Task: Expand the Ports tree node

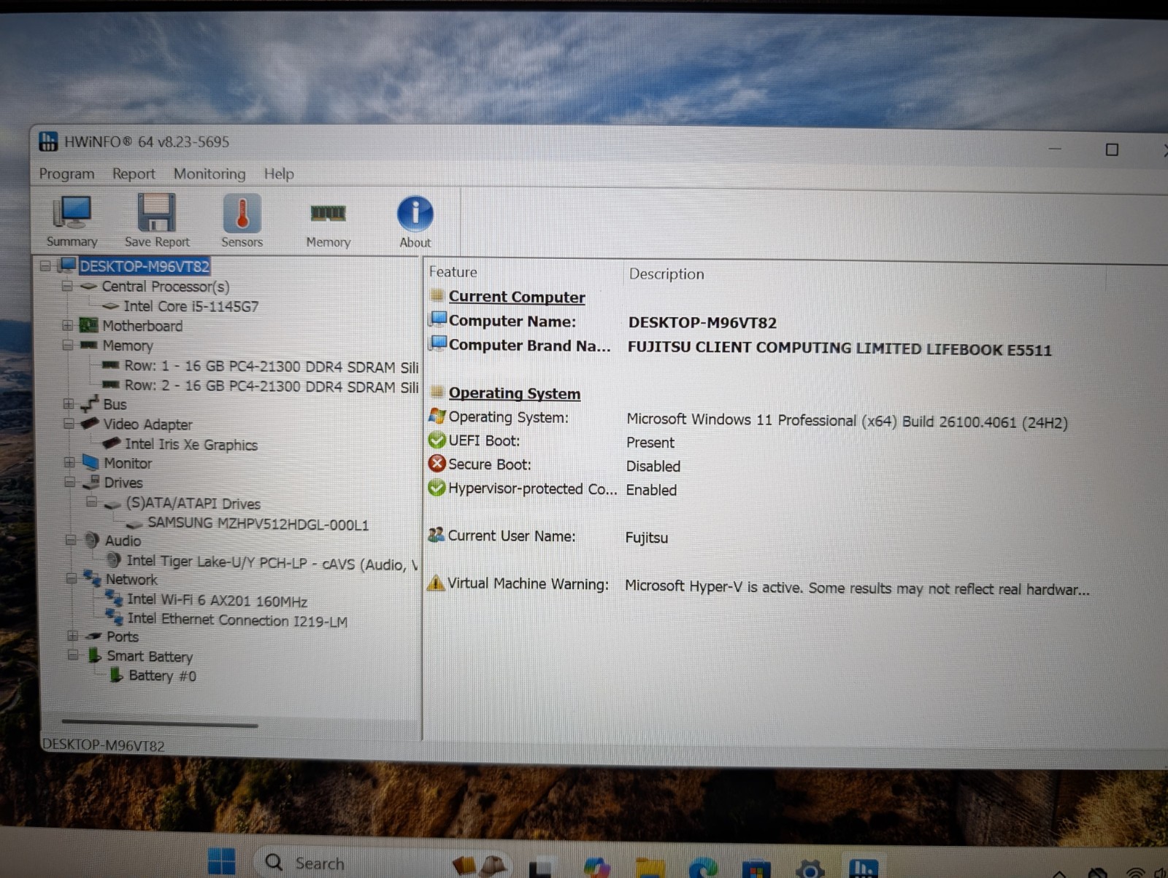Action: coord(72,636)
